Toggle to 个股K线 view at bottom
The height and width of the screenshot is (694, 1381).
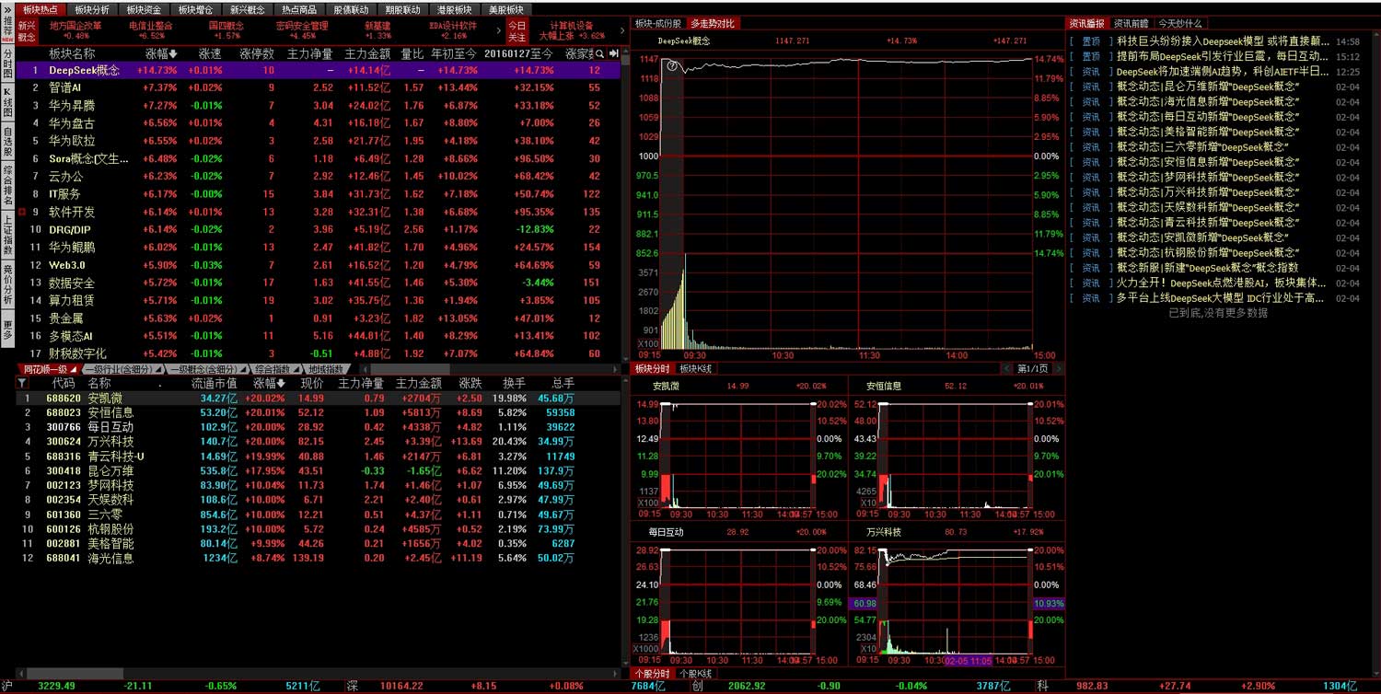pos(695,674)
